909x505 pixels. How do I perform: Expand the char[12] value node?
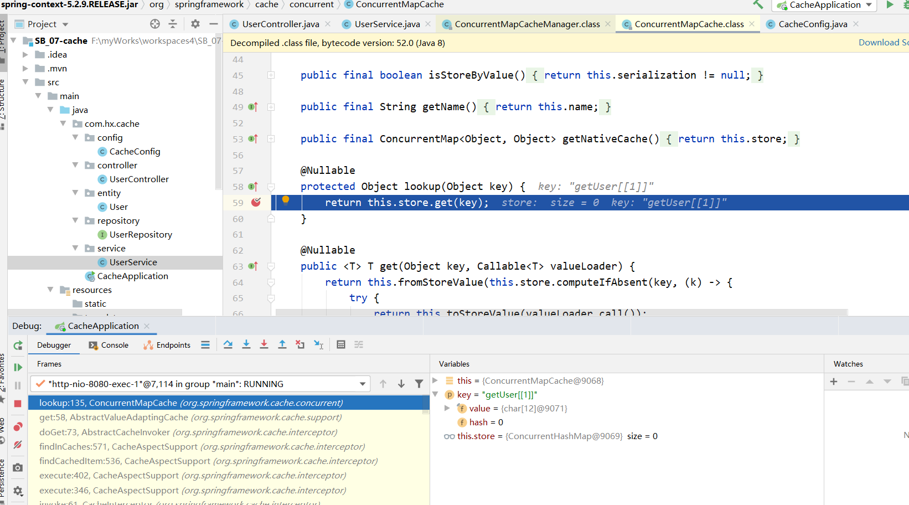tap(447, 408)
